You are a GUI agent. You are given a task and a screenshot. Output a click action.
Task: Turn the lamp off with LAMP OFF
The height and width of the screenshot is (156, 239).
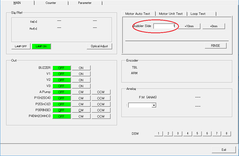[x=21, y=46]
